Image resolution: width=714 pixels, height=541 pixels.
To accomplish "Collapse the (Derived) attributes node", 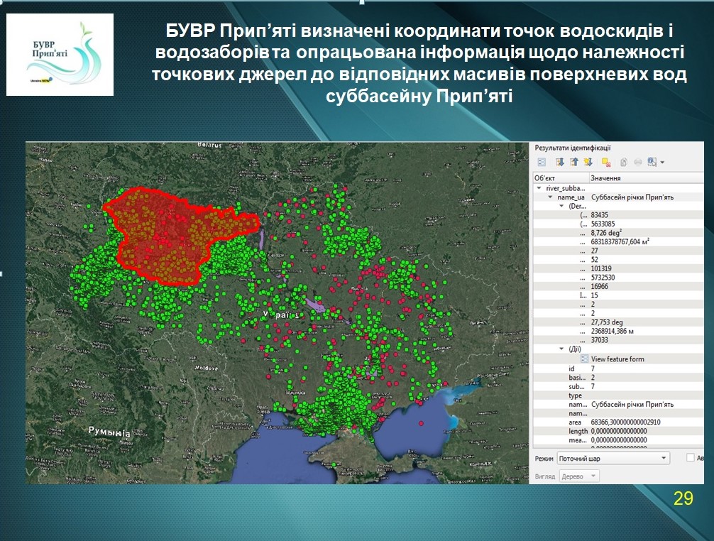I will point(562,205).
